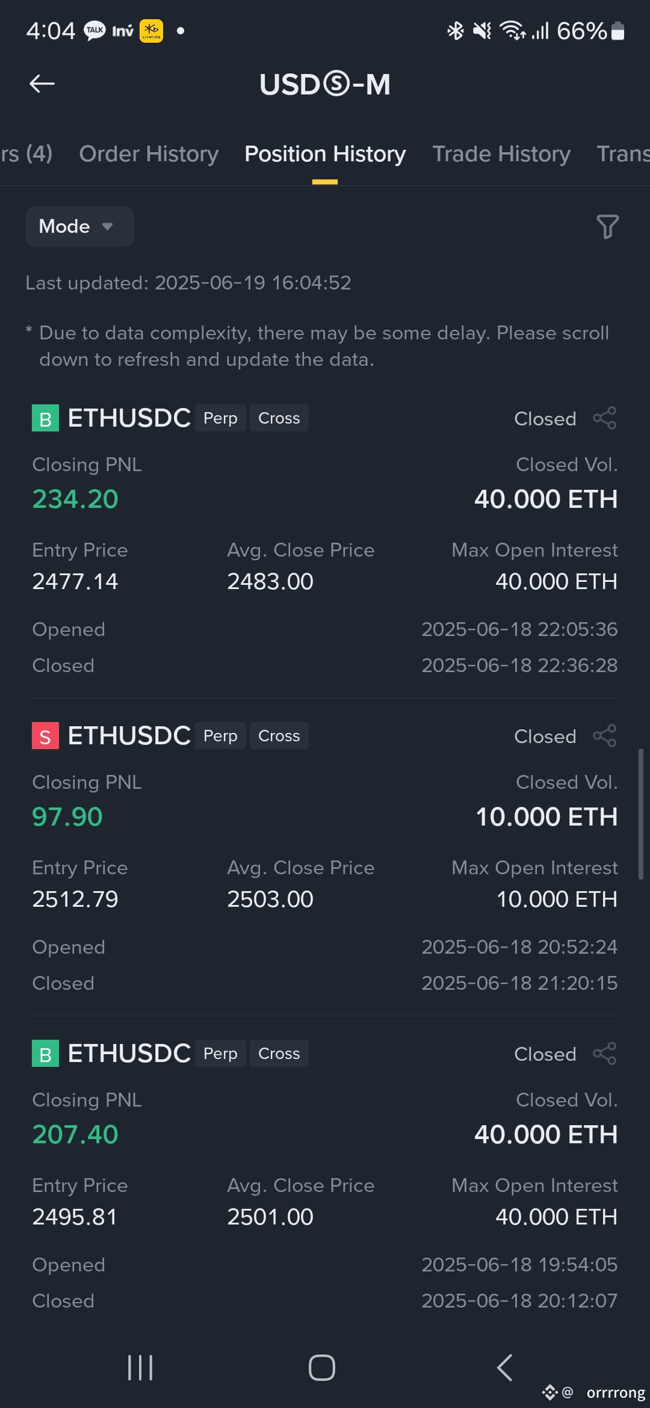This screenshot has height=1408, width=650.
Task: Expand the Mode dropdown
Action: tap(79, 226)
